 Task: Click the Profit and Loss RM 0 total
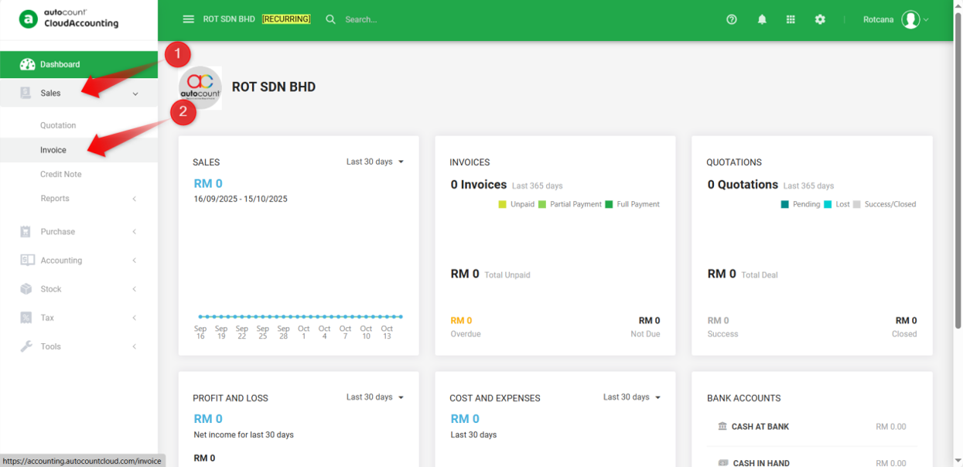click(x=208, y=418)
